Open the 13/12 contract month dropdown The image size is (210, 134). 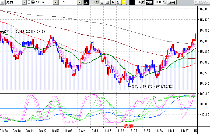click(x=79, y=2)
